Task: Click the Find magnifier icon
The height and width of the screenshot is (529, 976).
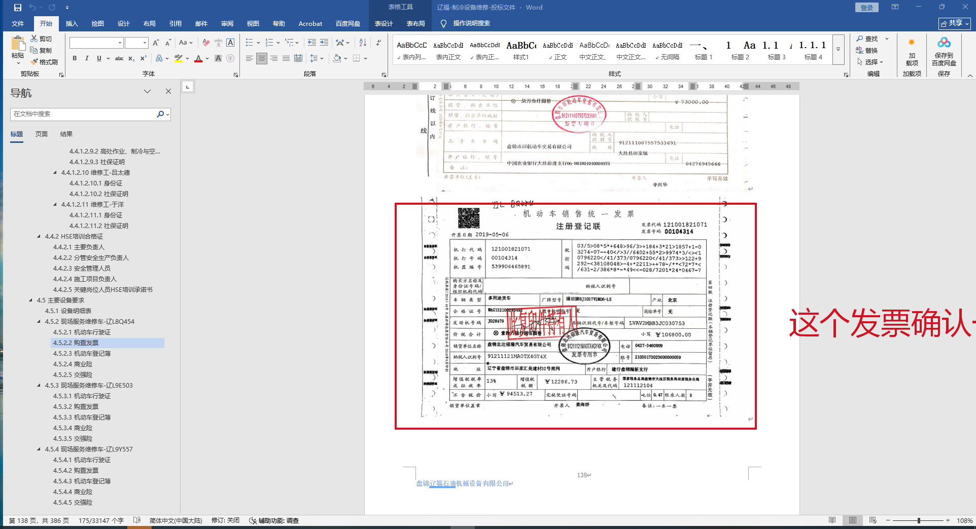Action: point(860,39)
